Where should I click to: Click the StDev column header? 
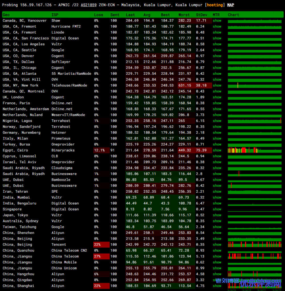pos(202,15)
